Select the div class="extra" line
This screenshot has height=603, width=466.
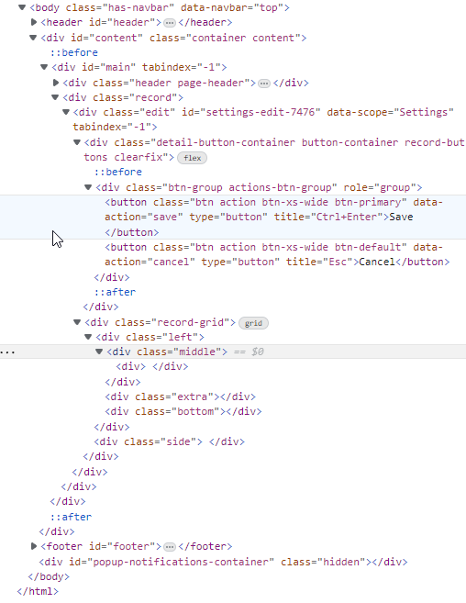[181, 396]
